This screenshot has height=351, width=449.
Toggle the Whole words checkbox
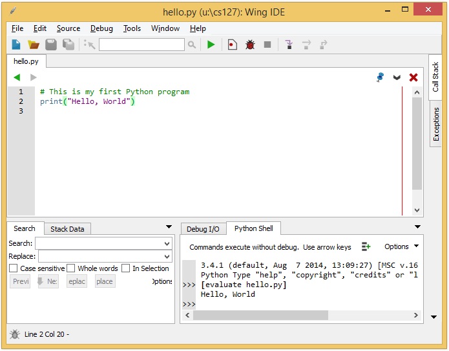click(x=71, y=268)
